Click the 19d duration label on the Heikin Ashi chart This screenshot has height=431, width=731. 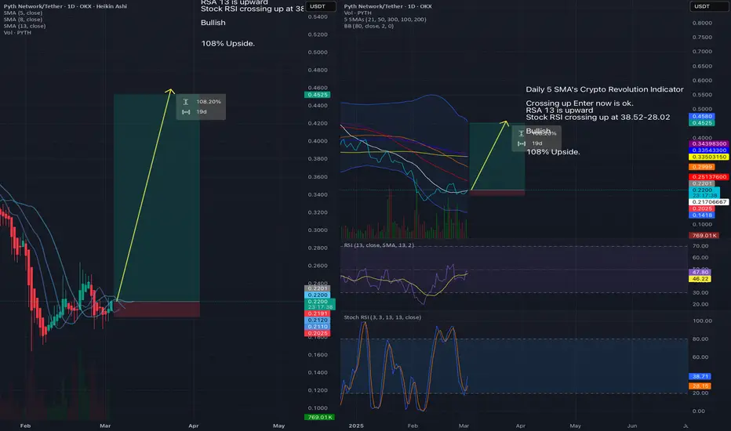click(x=202, y=112)
